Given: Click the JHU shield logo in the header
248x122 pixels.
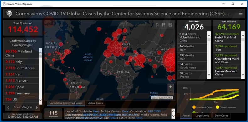Looking at the screenshot, I should click(9, 13).
